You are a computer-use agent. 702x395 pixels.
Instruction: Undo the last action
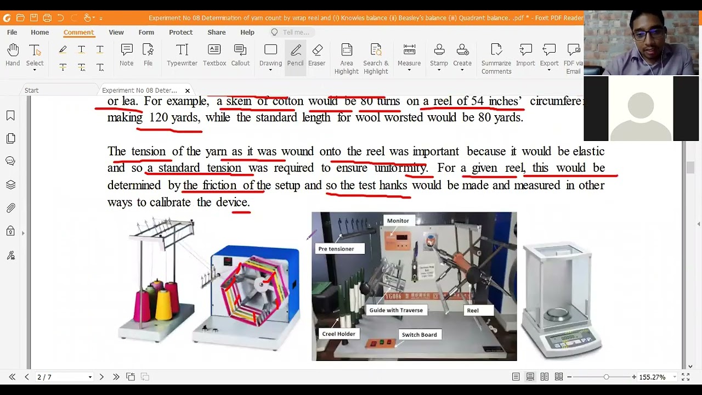[60, 18]
